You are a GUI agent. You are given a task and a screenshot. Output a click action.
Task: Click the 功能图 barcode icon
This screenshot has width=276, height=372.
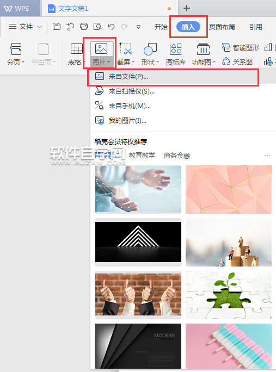pyautogui.click(x=203, y=49)
